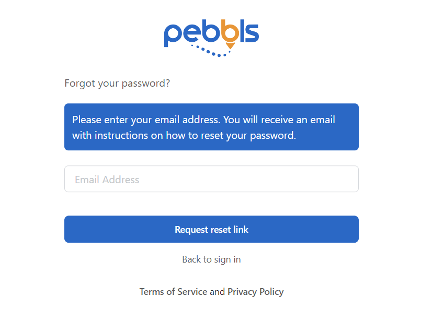Screen dimensions: 421x321
Task: Click the blue letter p of the pebbls logo
Action: [173, 36]
